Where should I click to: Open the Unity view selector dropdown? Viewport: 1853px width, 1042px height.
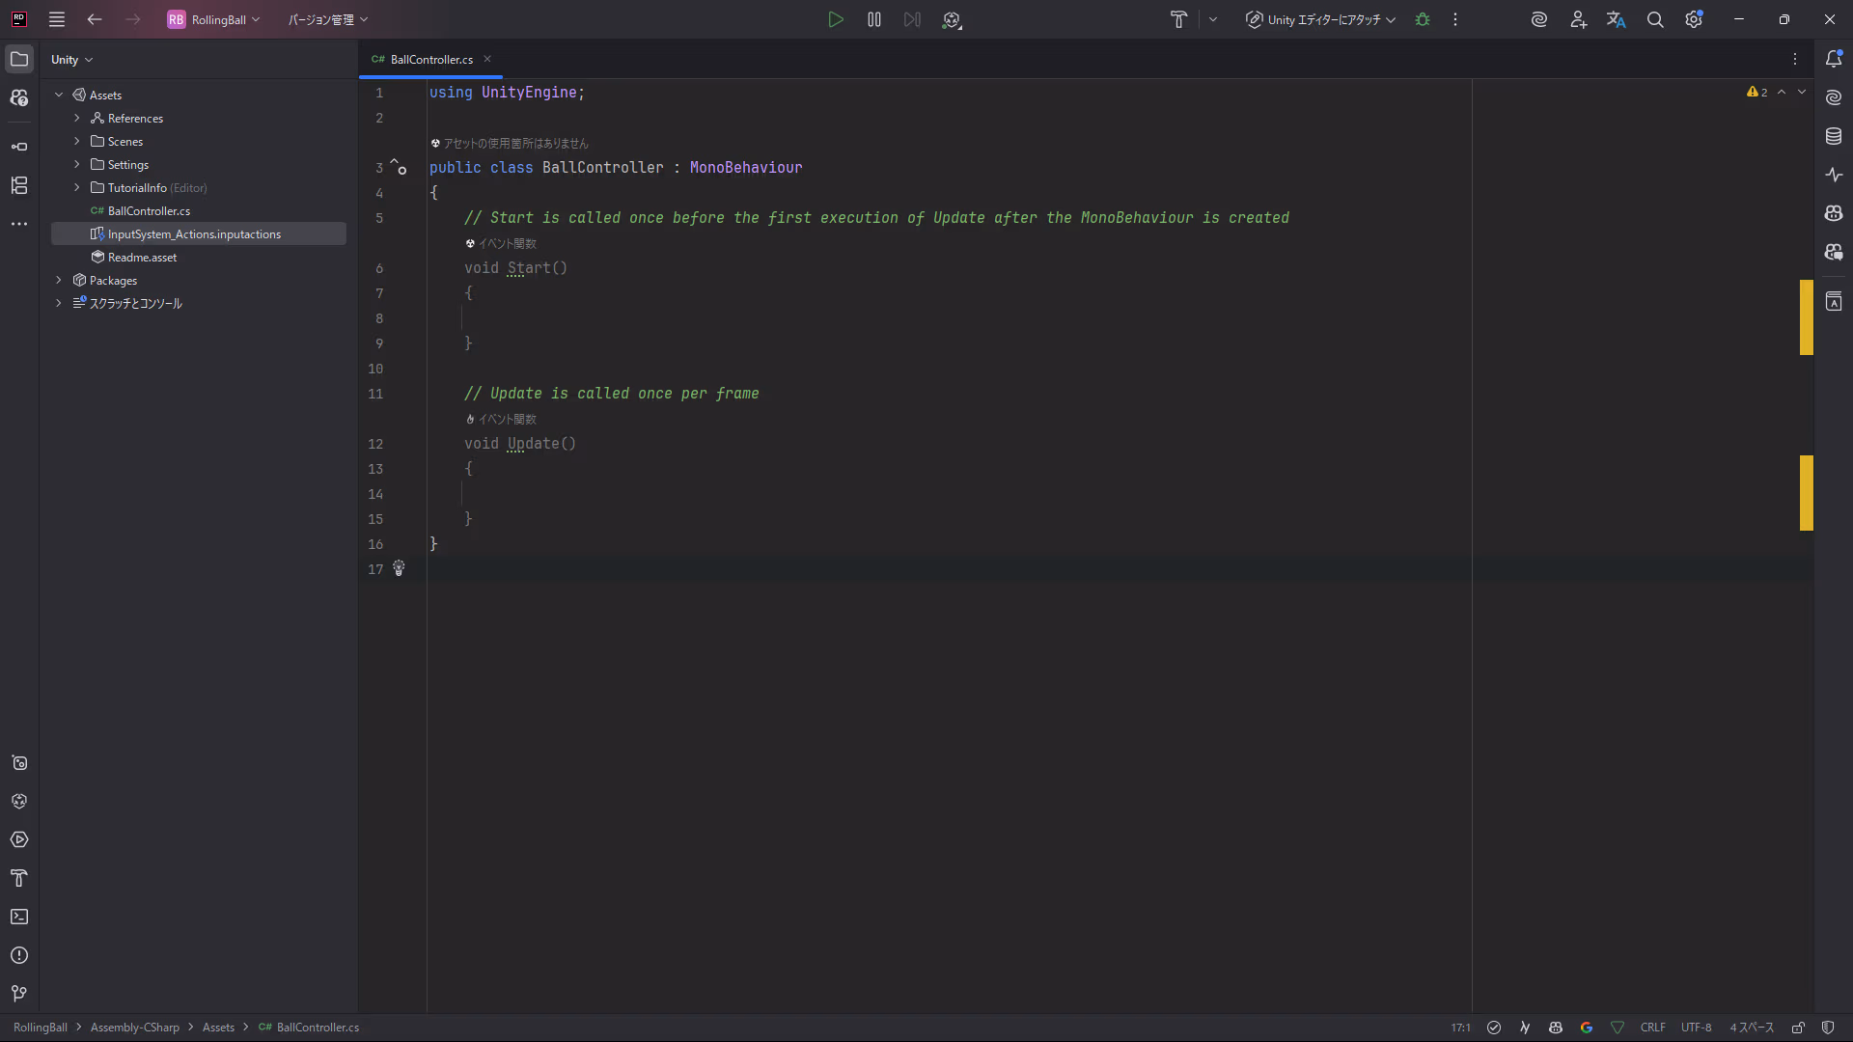[x=72, y=60]
